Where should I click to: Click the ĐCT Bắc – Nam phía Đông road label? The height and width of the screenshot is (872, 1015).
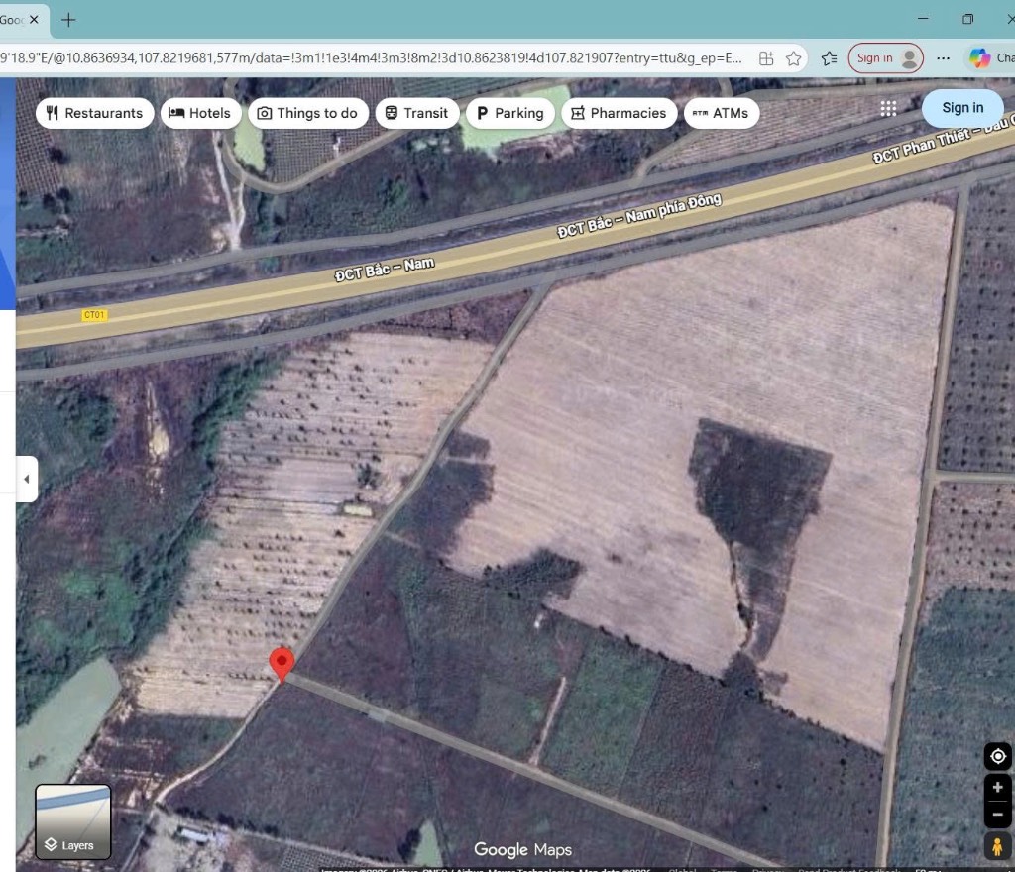[639, 215]
